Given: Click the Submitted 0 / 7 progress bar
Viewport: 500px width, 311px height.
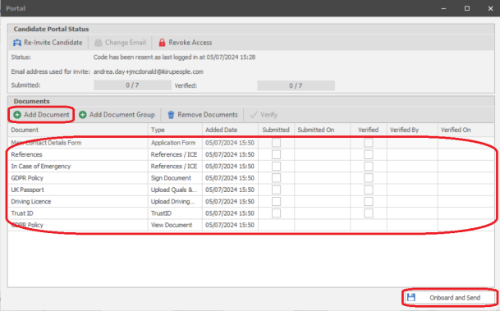Looking at the screenshot, I should (132, 85).
